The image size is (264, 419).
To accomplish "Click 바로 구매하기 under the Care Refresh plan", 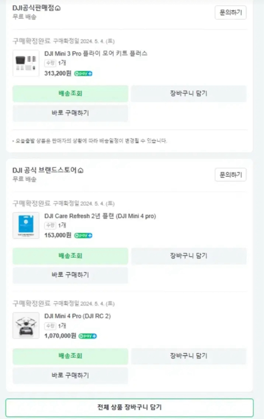I will (x=70, y=275).
